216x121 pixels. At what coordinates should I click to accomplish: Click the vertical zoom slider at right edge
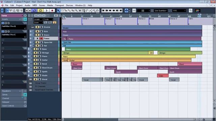pyautogui.click(x=214, y=109)
